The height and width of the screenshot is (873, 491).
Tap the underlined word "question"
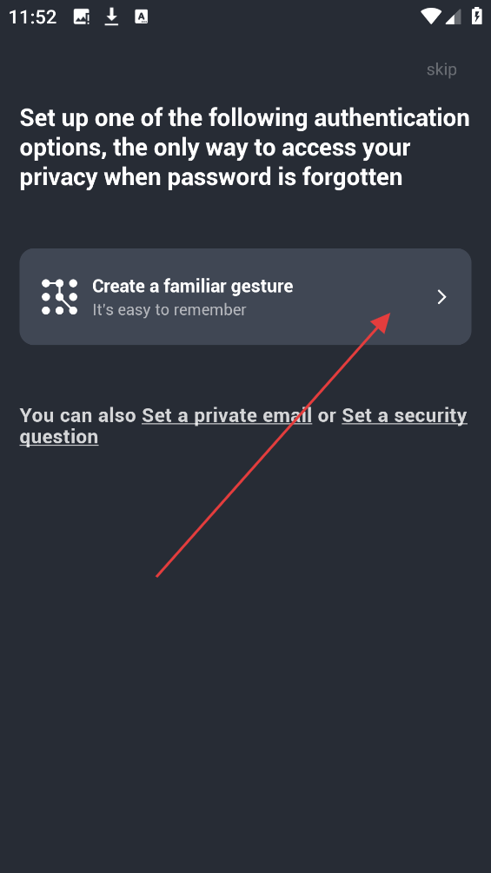tap(59, 437)
